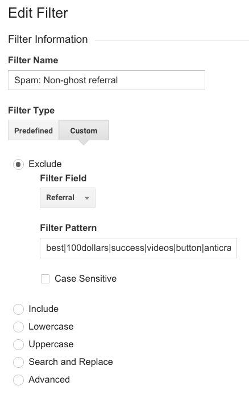Select the Lowercase radio option
Screen dimensions: 249x398
pyautogui.click(x=18, y=327)
